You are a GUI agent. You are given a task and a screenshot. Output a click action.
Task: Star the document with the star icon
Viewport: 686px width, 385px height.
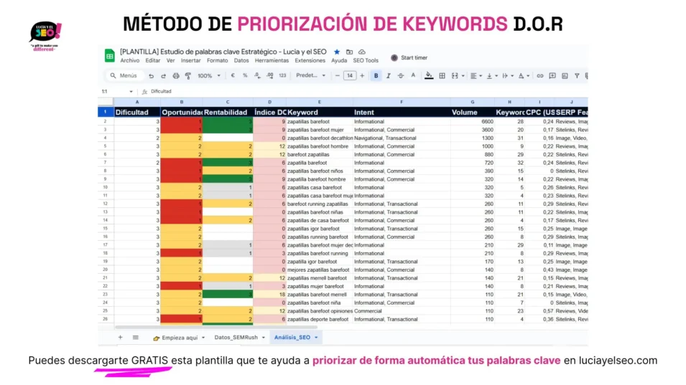[x=336, y=52]
